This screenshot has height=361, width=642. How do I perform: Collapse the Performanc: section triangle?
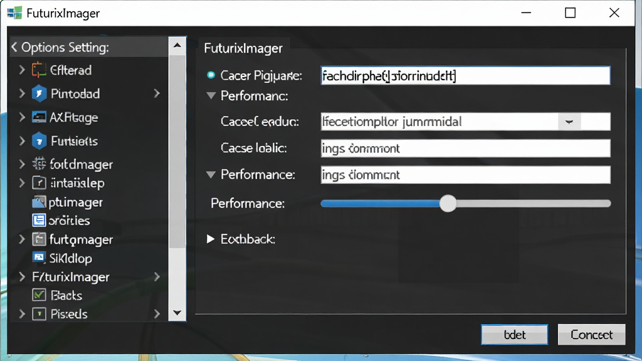pos(211,96)
